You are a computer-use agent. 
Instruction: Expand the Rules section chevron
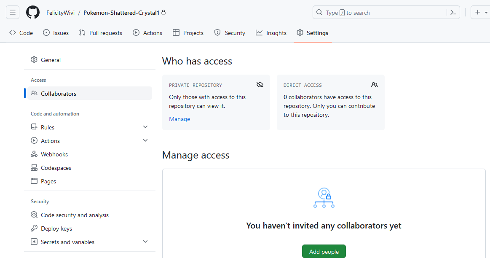pyautogui.click(x=145, y=127)
